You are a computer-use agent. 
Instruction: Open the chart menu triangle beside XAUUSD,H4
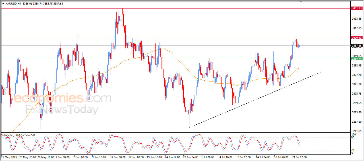[x=3, y=4]
